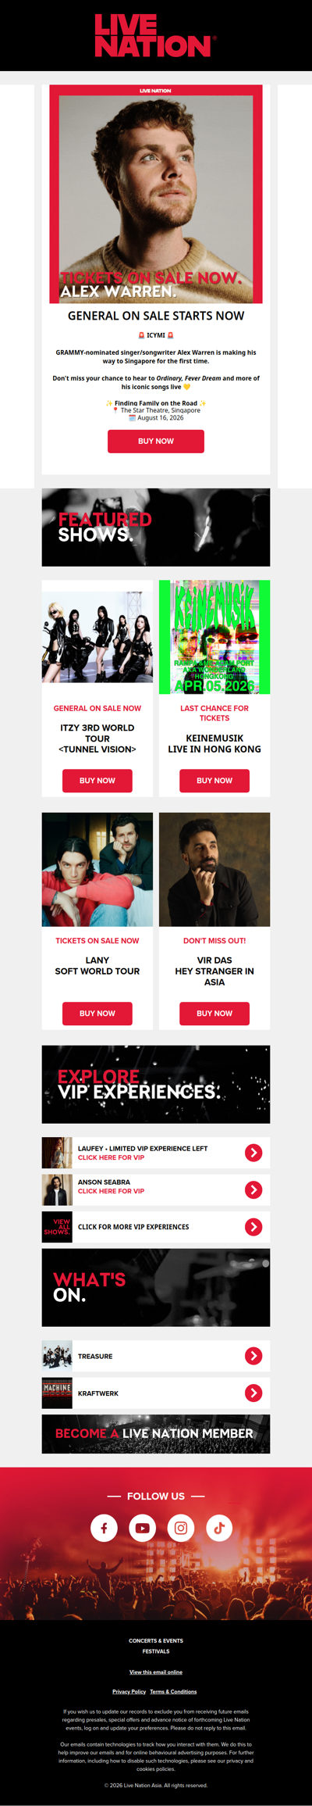Open Concerts & Events footer link
The height and width of the screenshot is (1806, 312).
pos(156,1640)
